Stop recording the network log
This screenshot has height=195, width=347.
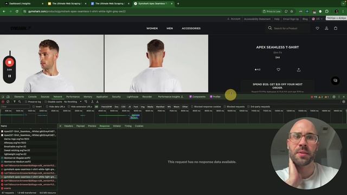coord(3,102)
